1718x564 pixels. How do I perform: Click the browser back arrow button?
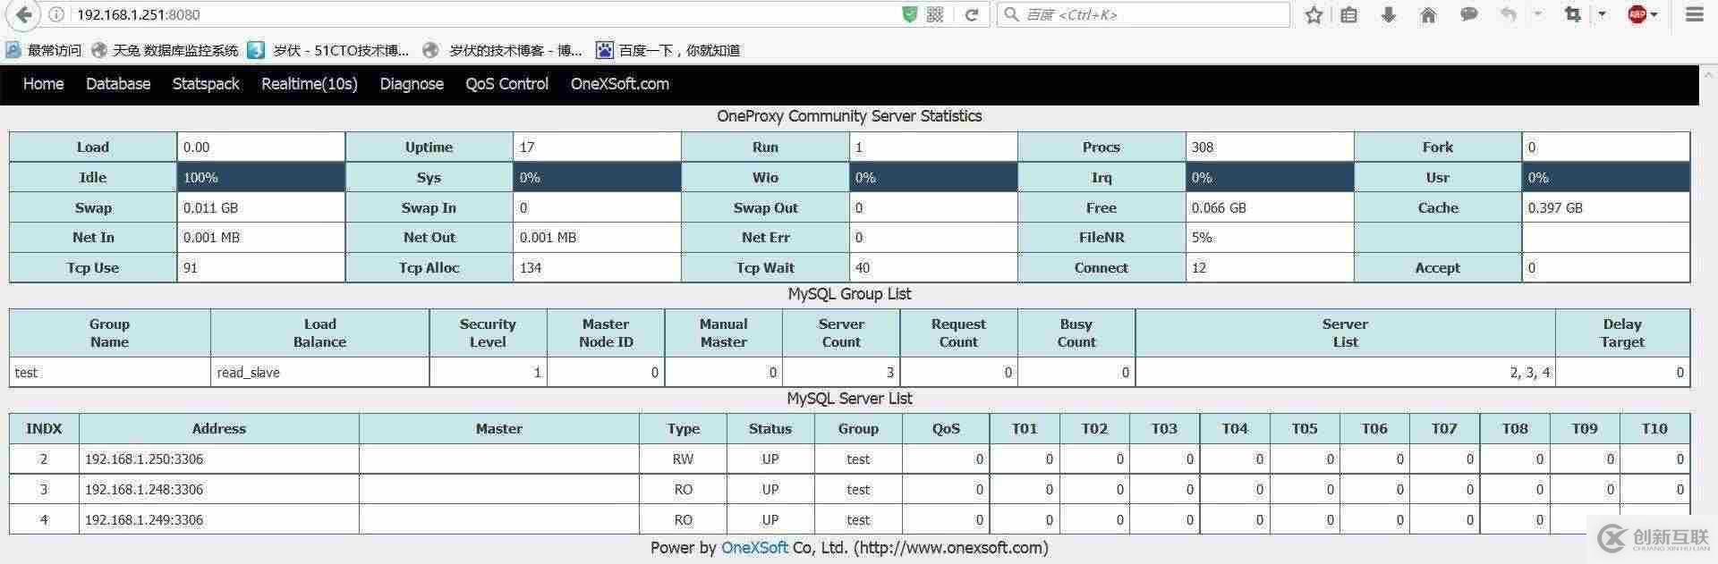(x=24, y=14)
